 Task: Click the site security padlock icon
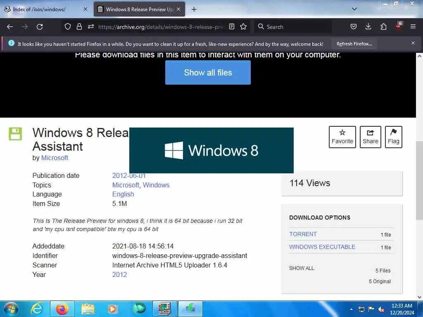(79, 27)
